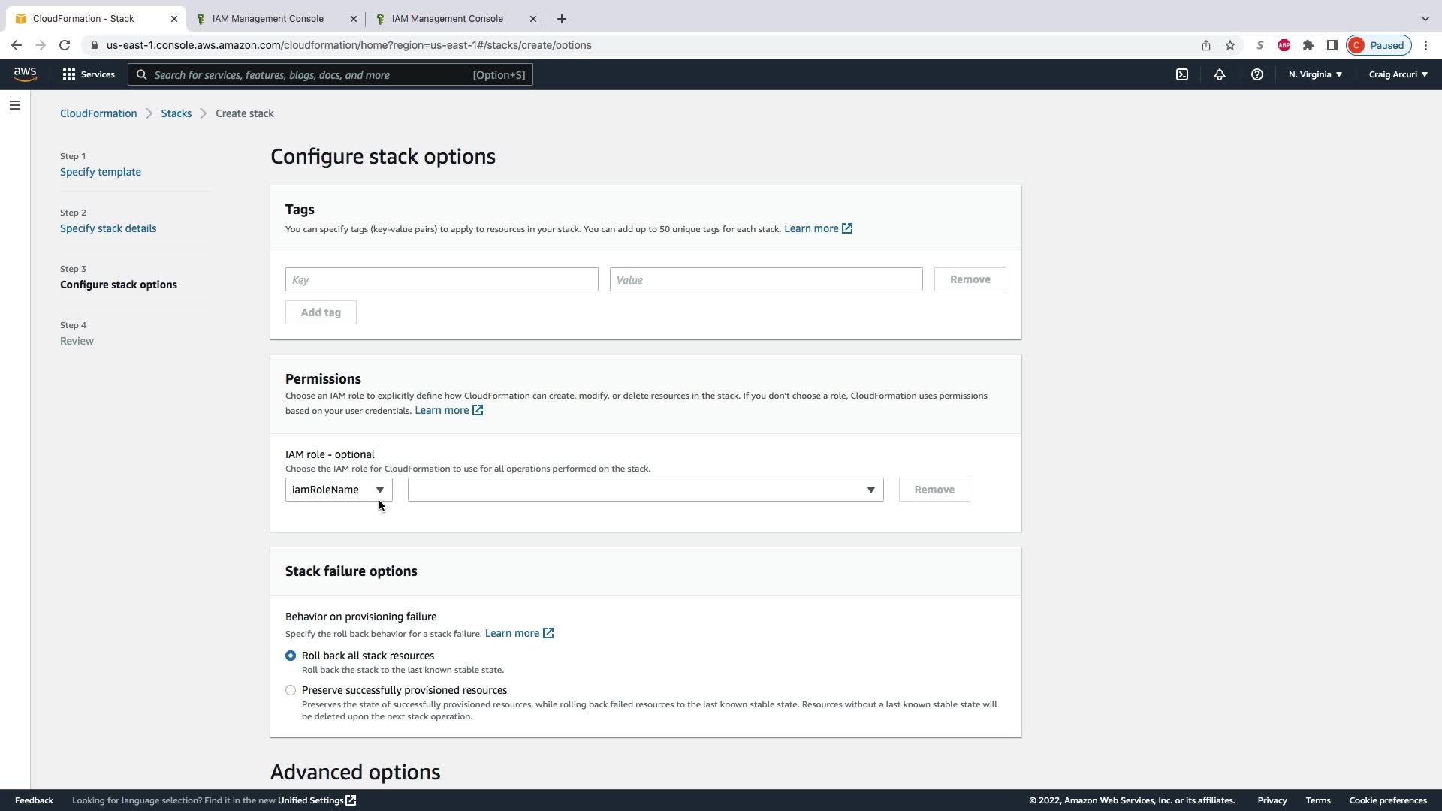Click Stacks breadcrumb link

tap(176, 113)
